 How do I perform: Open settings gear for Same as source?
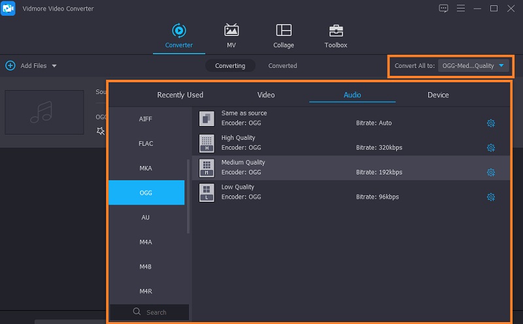pyautogui.click(x=491, y=123)
